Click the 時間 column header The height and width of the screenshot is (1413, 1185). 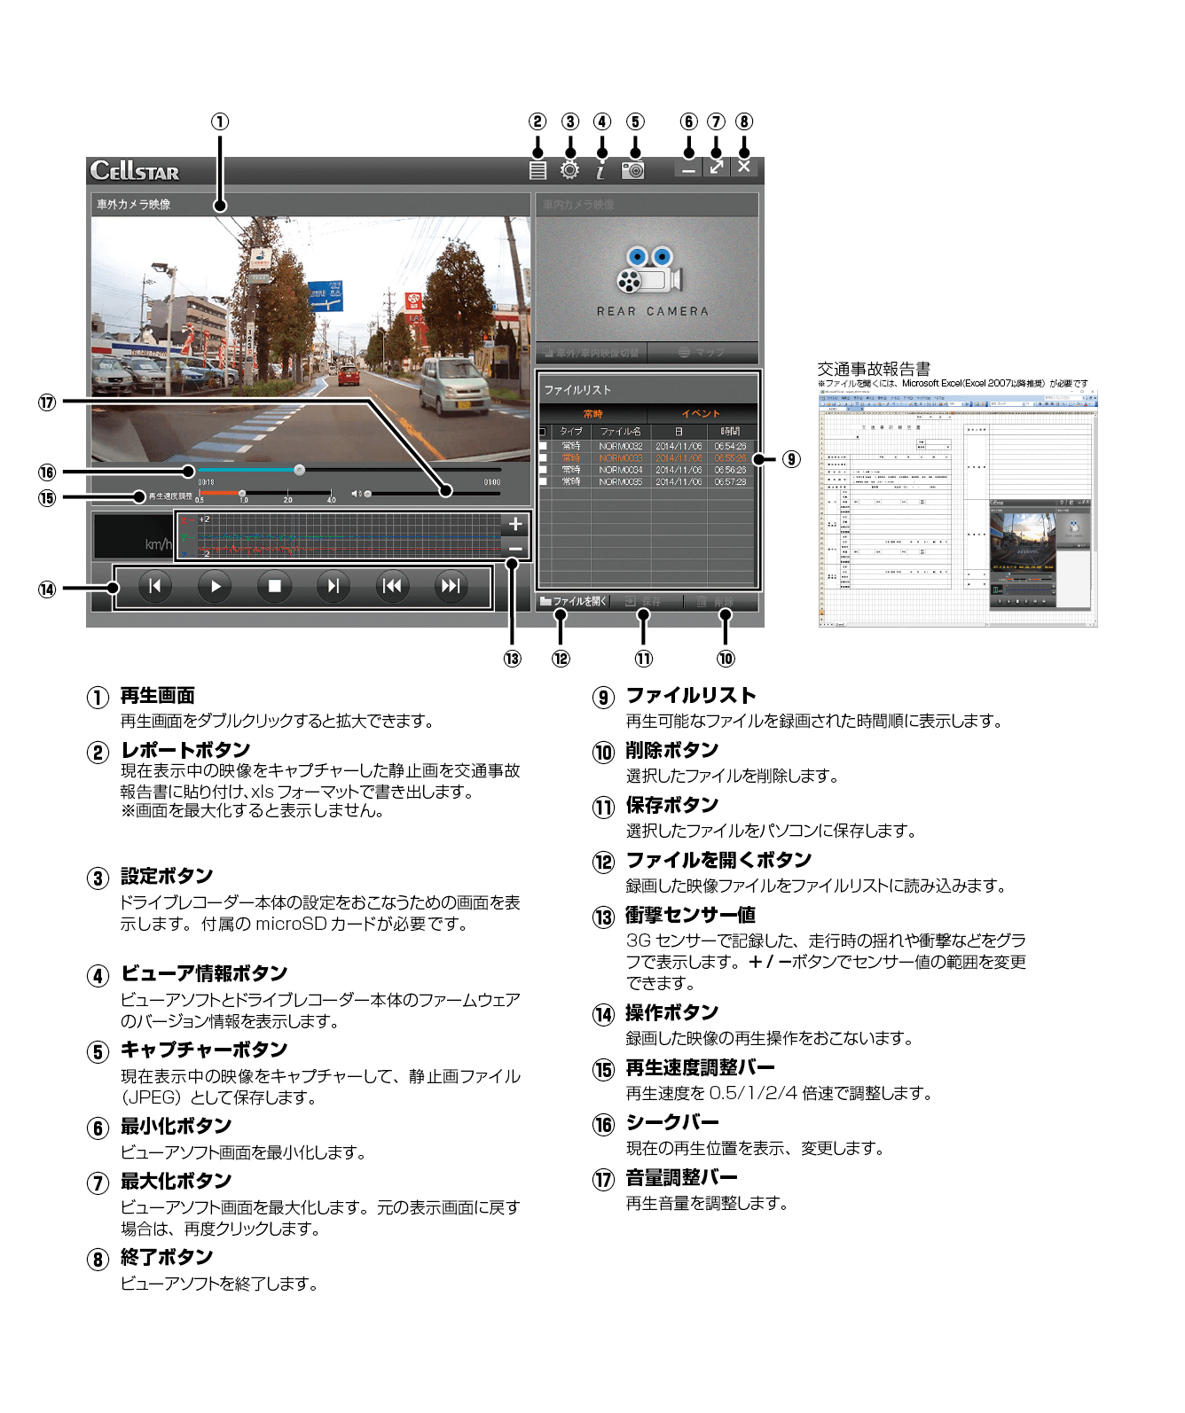[x=730, y=432]
